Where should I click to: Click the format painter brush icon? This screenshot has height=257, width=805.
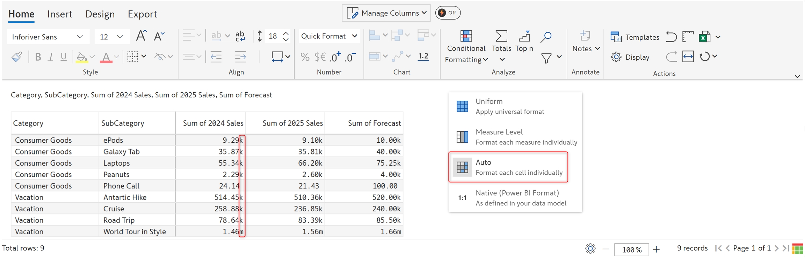coord(17,57)
